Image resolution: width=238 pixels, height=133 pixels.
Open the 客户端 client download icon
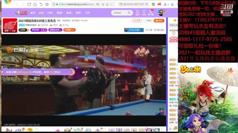pos(151,13)
